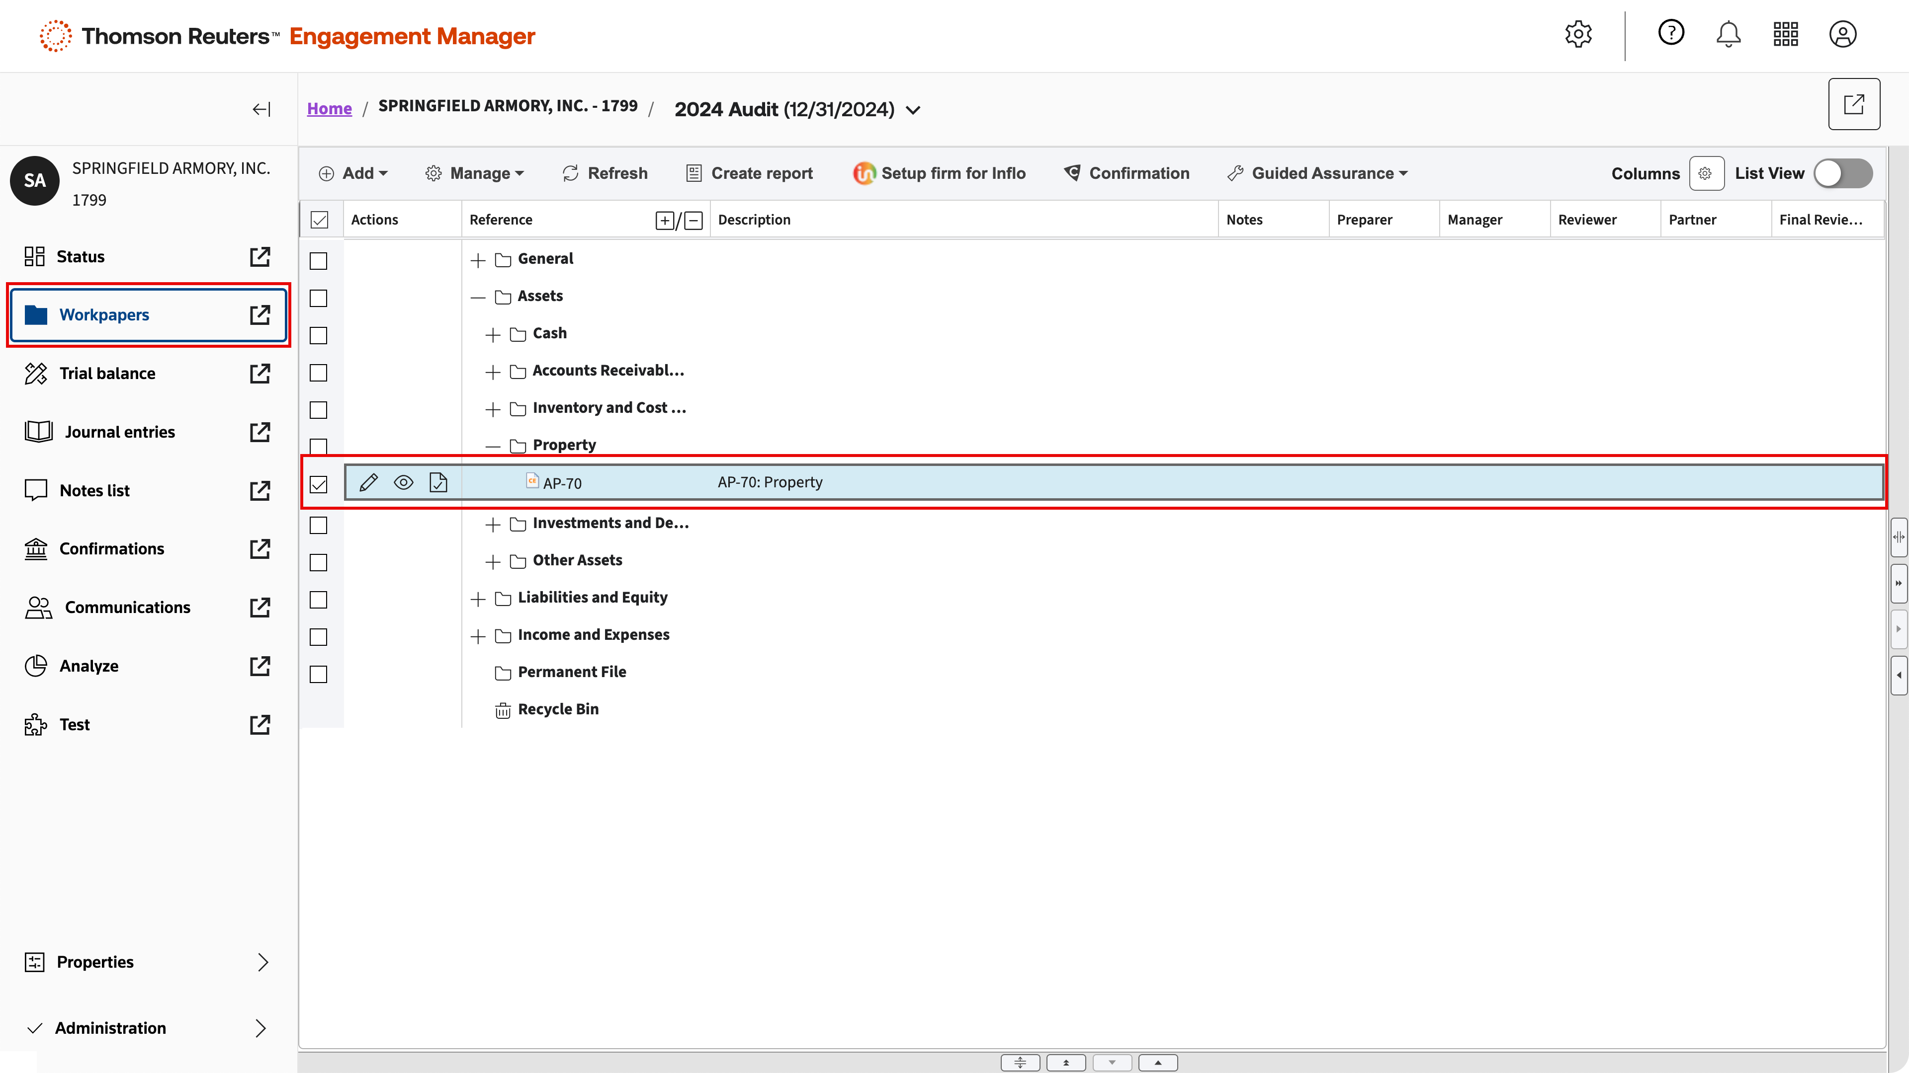Screen dimensions: 1909x1073
Task: Open the Guided Assurance dropdown
Action: 1317,173
